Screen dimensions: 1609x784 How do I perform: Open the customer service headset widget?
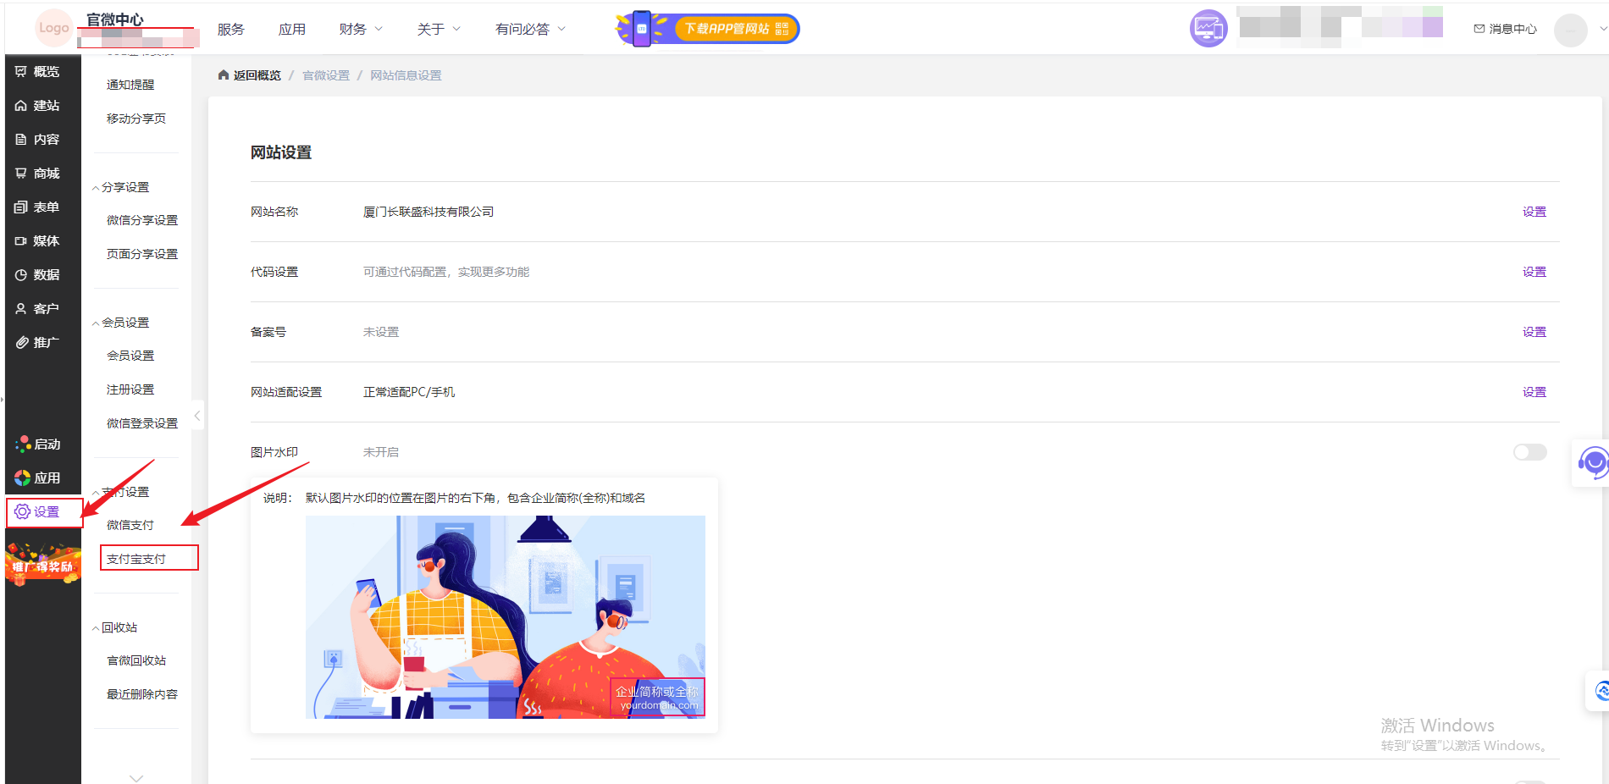coord(1592,463)
